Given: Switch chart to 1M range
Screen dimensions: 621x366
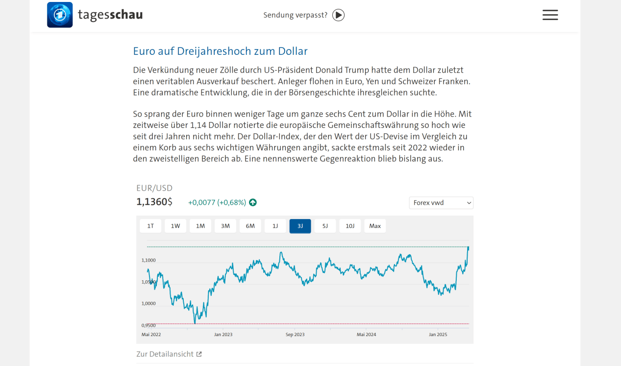Looking at the screenshot, I should point(200,226).
